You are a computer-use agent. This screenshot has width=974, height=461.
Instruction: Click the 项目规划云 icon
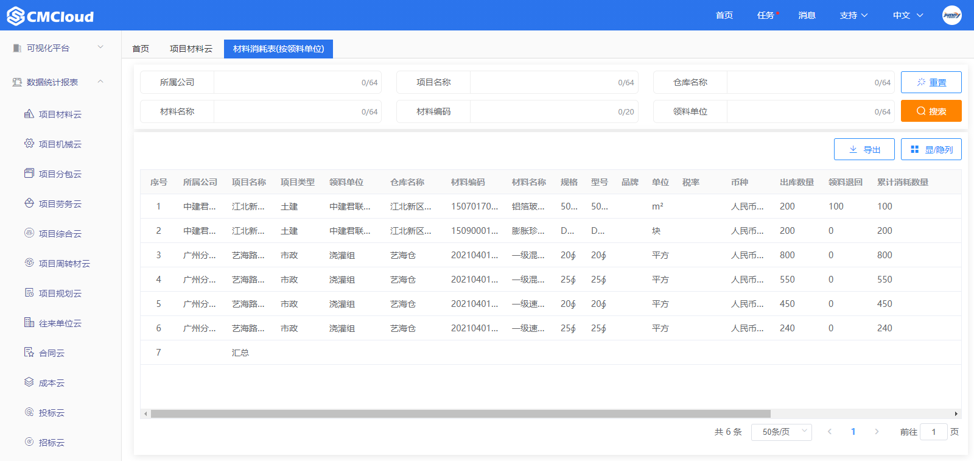[x=29, y=293]
